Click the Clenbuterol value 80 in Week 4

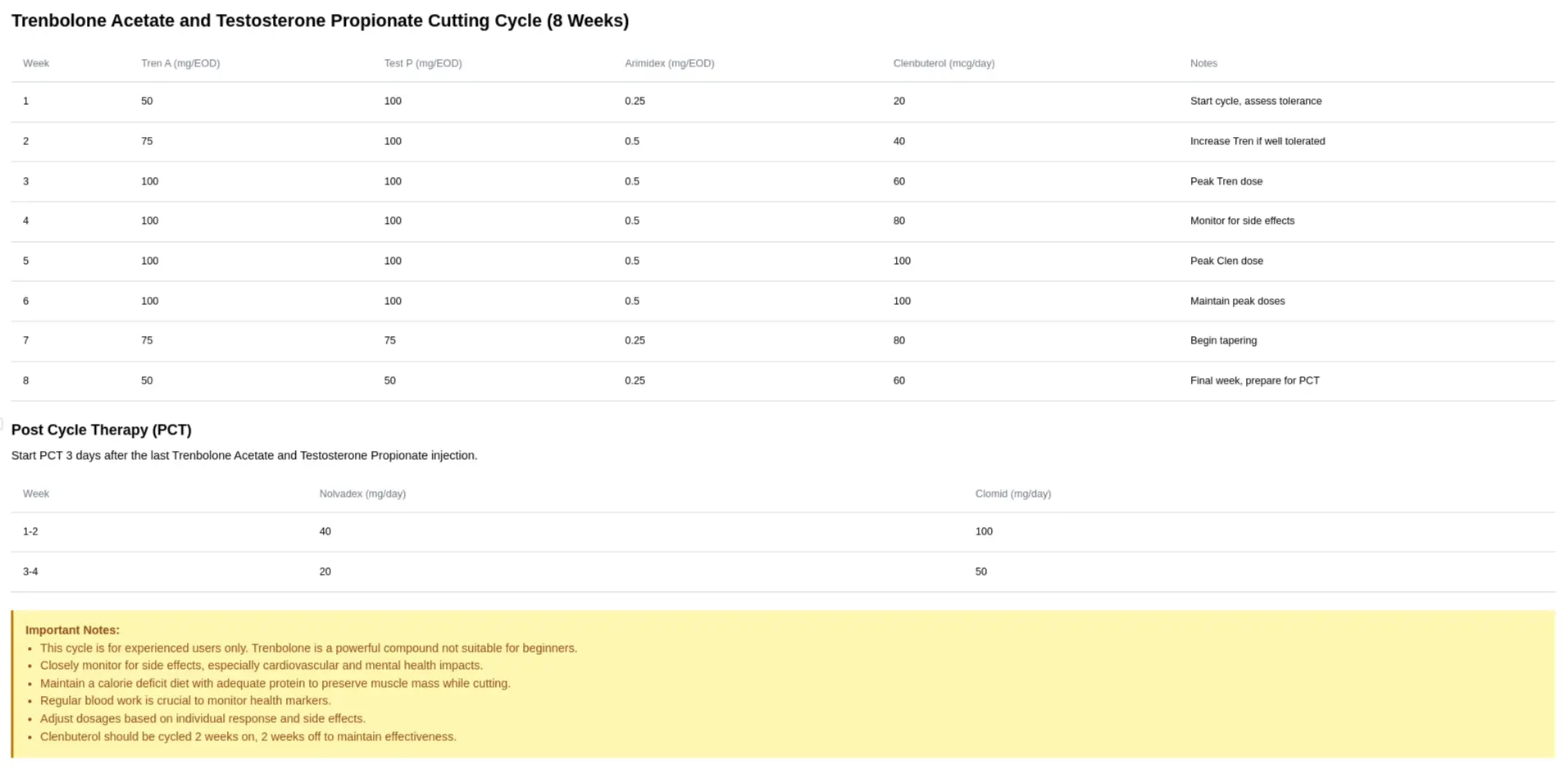tap(899, 221)
